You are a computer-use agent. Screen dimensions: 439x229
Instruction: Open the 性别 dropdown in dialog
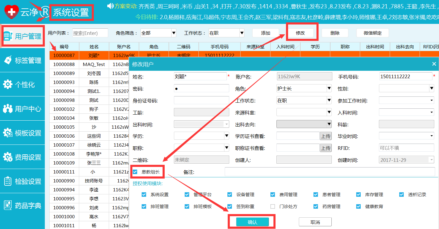(x=431, y=88)
